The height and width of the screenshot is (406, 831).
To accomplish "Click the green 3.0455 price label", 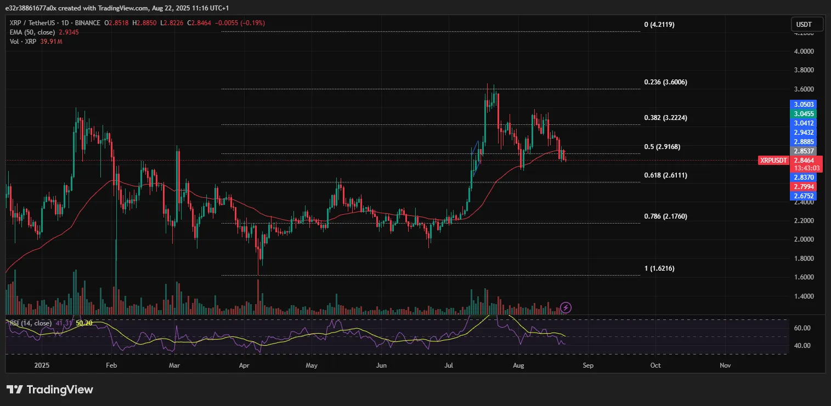I will pyautogui.click(x=805, y=113).
